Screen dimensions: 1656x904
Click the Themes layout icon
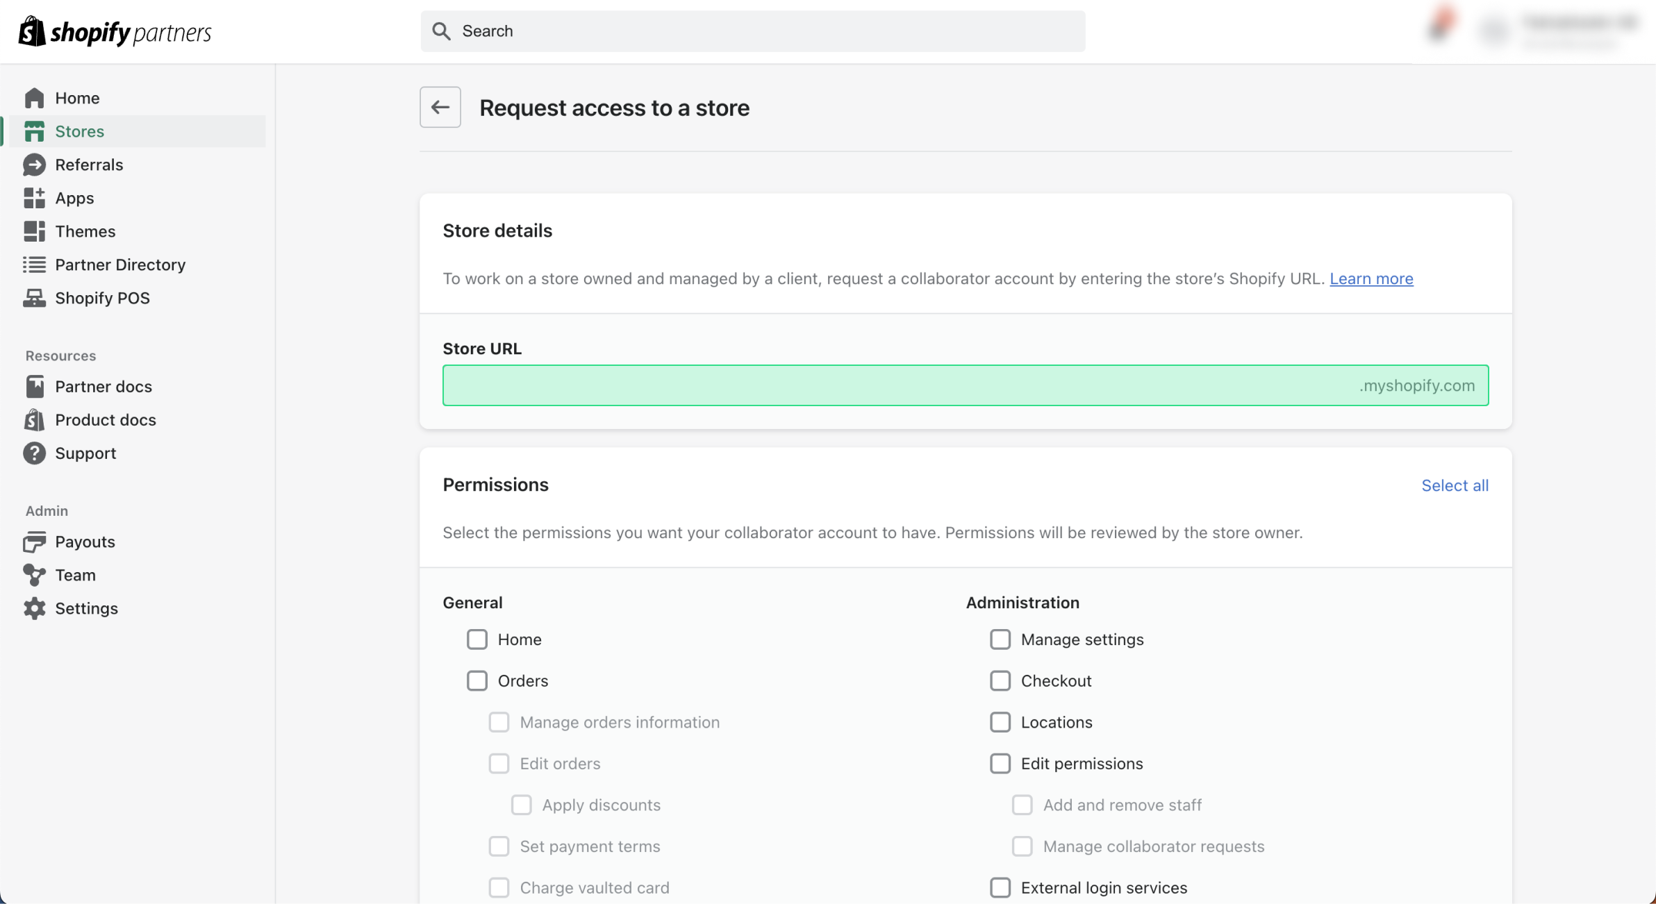pos(34,231)
